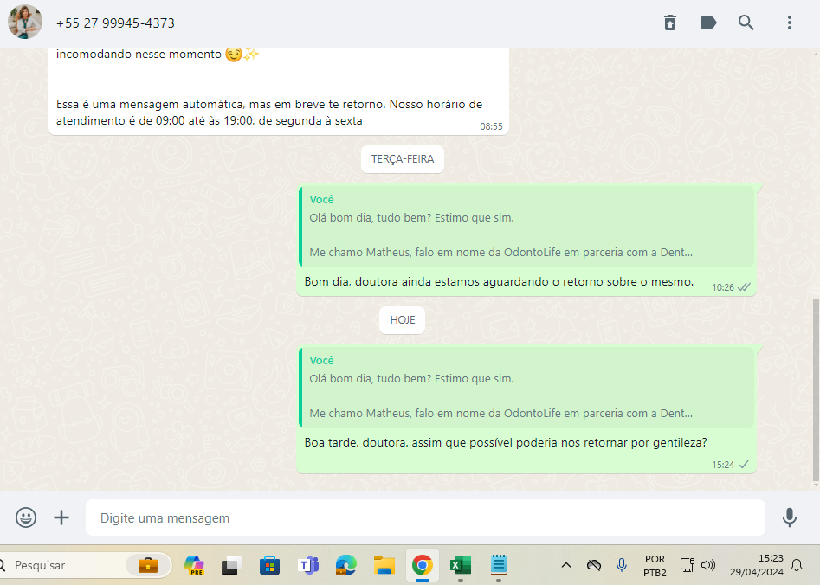Click the volume speaker tray icon
The image size is (820, 585).
click(x=707, y=565)
